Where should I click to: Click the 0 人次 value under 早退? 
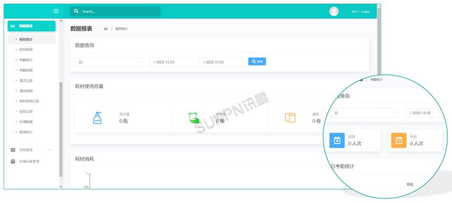click(417, 143)
